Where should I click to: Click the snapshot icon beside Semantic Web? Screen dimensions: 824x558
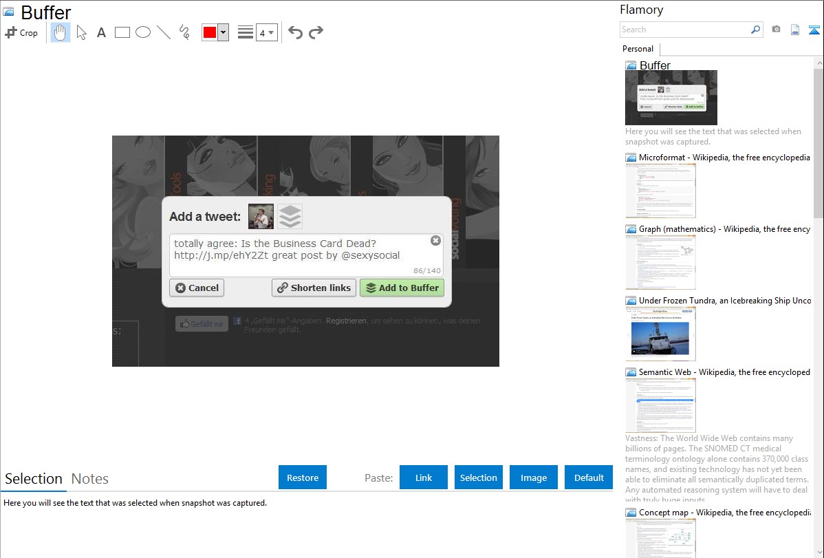pyautogui.click(x=631, y=372)
